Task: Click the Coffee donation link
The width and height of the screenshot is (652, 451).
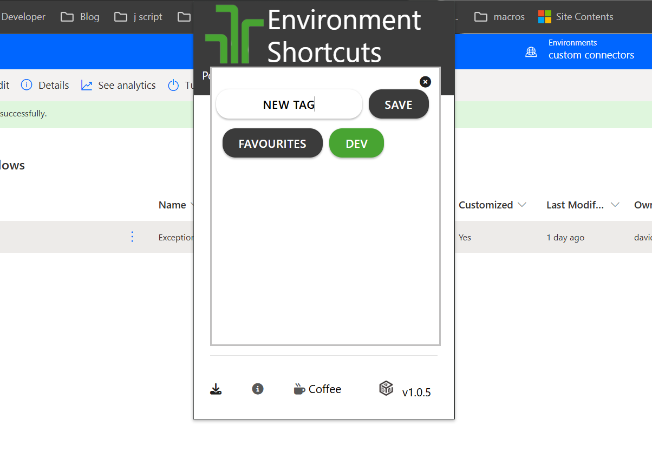Action: click(317, 389)
